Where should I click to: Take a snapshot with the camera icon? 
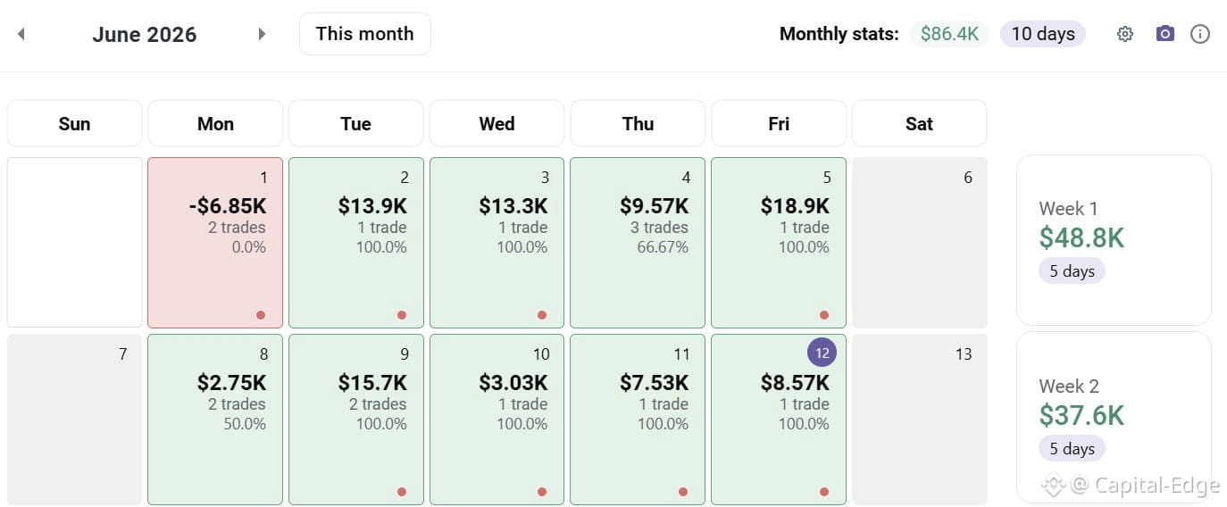(x=1164, y=34)
